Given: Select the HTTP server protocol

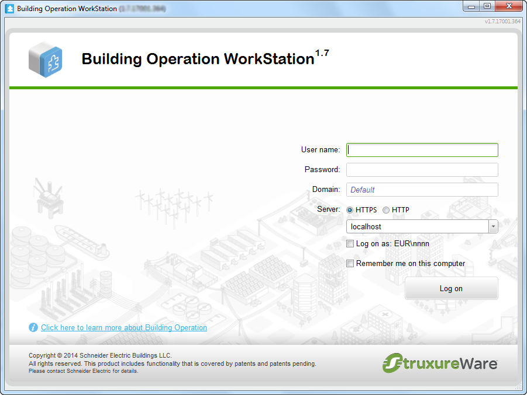Looking at the screenshot, I should point(386,210).
